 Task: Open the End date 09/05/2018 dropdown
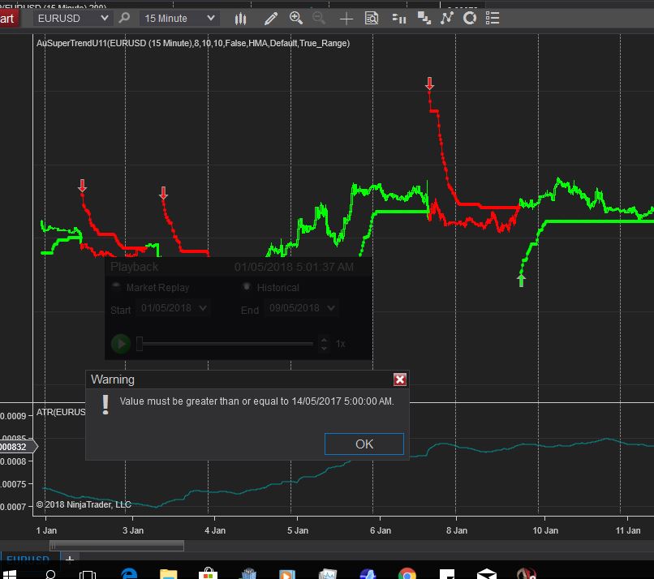click(x=301, y=308)
